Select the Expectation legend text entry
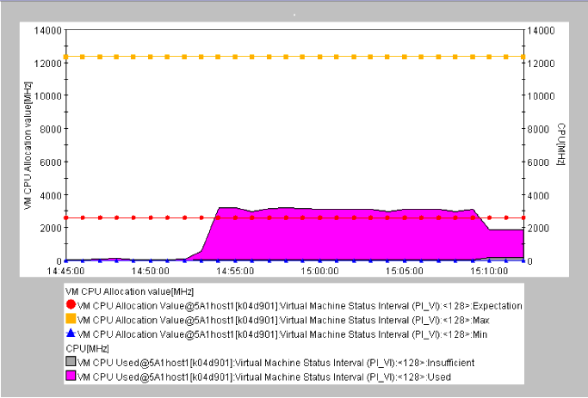The image size is (588, 398). pyautogui.click(x=300, y=306)
